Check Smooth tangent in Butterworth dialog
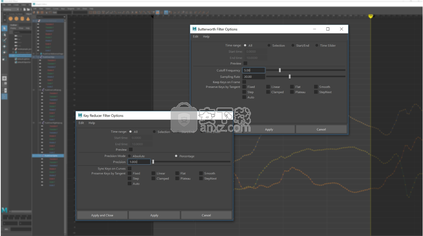Viewport: 423px width, 236px height. coord(316,87)
